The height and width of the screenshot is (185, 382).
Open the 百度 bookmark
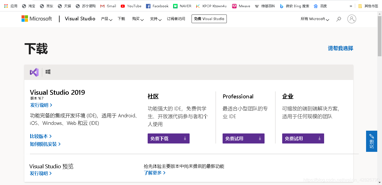320,6
